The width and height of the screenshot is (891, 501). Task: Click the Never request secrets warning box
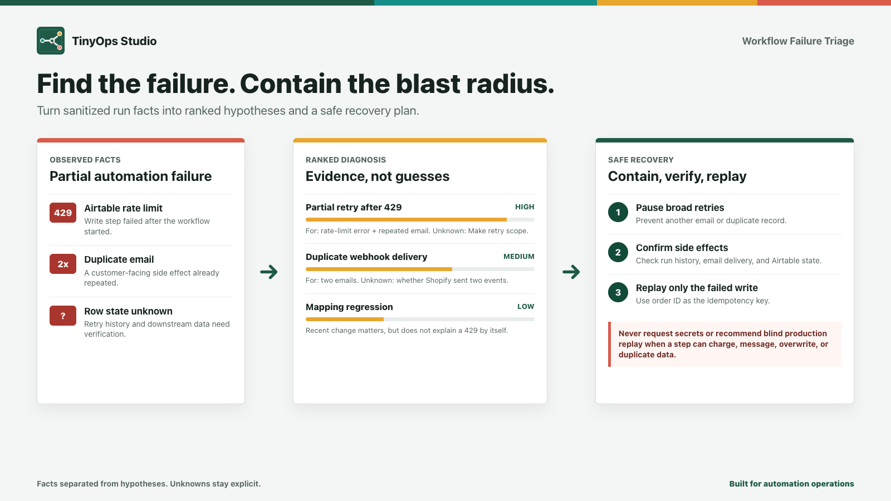point(724,344)
